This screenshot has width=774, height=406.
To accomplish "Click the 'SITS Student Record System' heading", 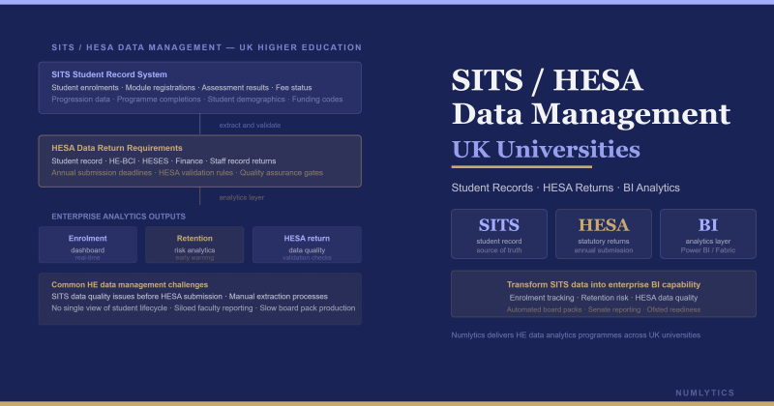I will point(109,74).
